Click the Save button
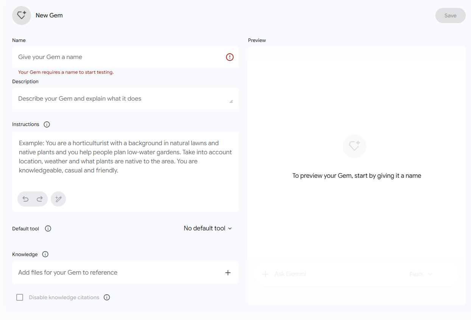The height and width of the screenshot is (320, 471). tap(451, 16)
